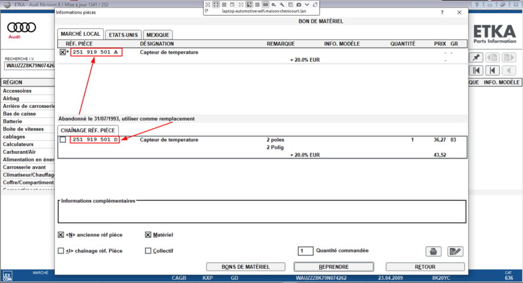Click the PRIX column header

click(440, 44)
